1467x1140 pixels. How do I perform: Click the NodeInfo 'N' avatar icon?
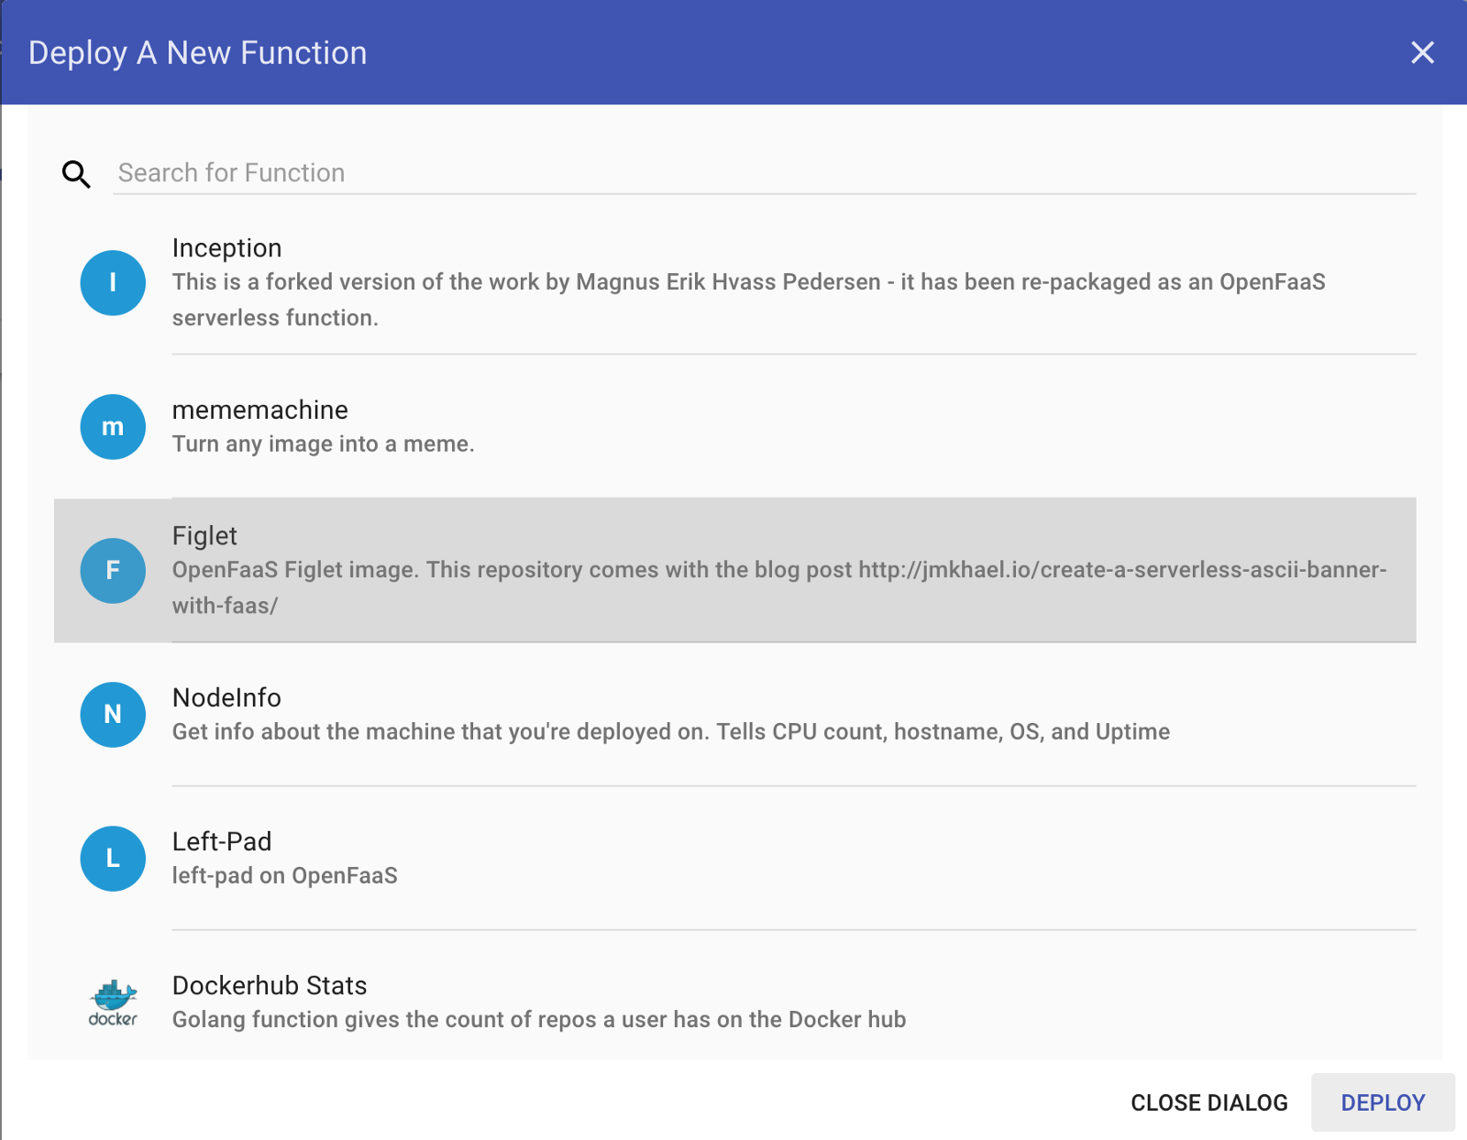pos(113,715)
